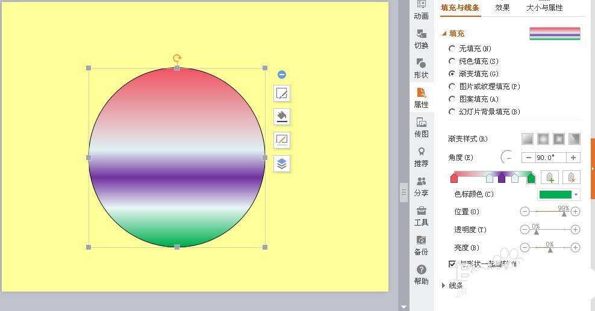Select 渐变填充 gradient fill option
Image resolution: width=595 pixels, height=311 pixels.
[473, 74]
